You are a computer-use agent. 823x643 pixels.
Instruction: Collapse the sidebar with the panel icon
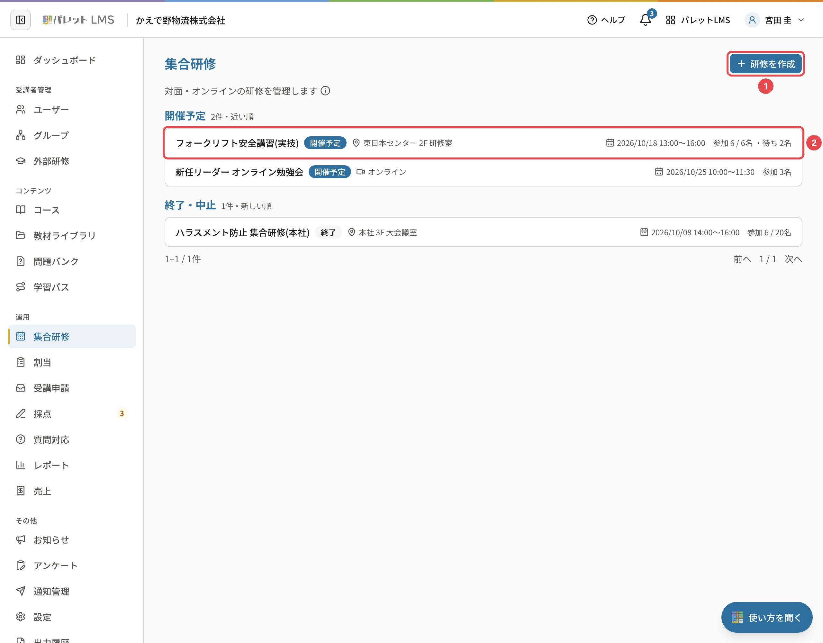(20, 20)
